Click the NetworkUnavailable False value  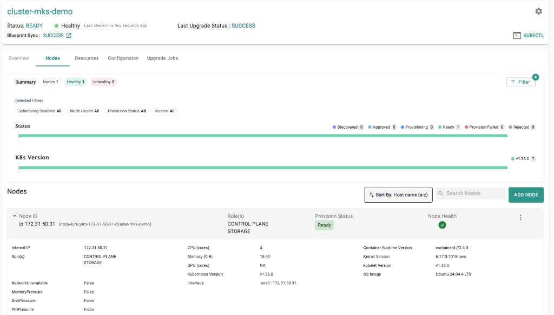pos(89,283)
